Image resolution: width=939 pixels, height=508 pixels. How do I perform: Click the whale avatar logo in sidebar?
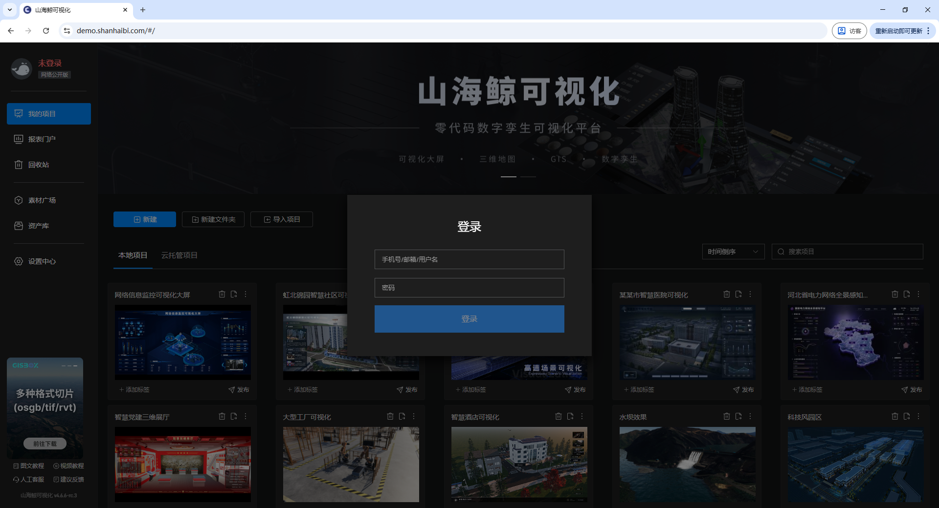tap(22, 69)
